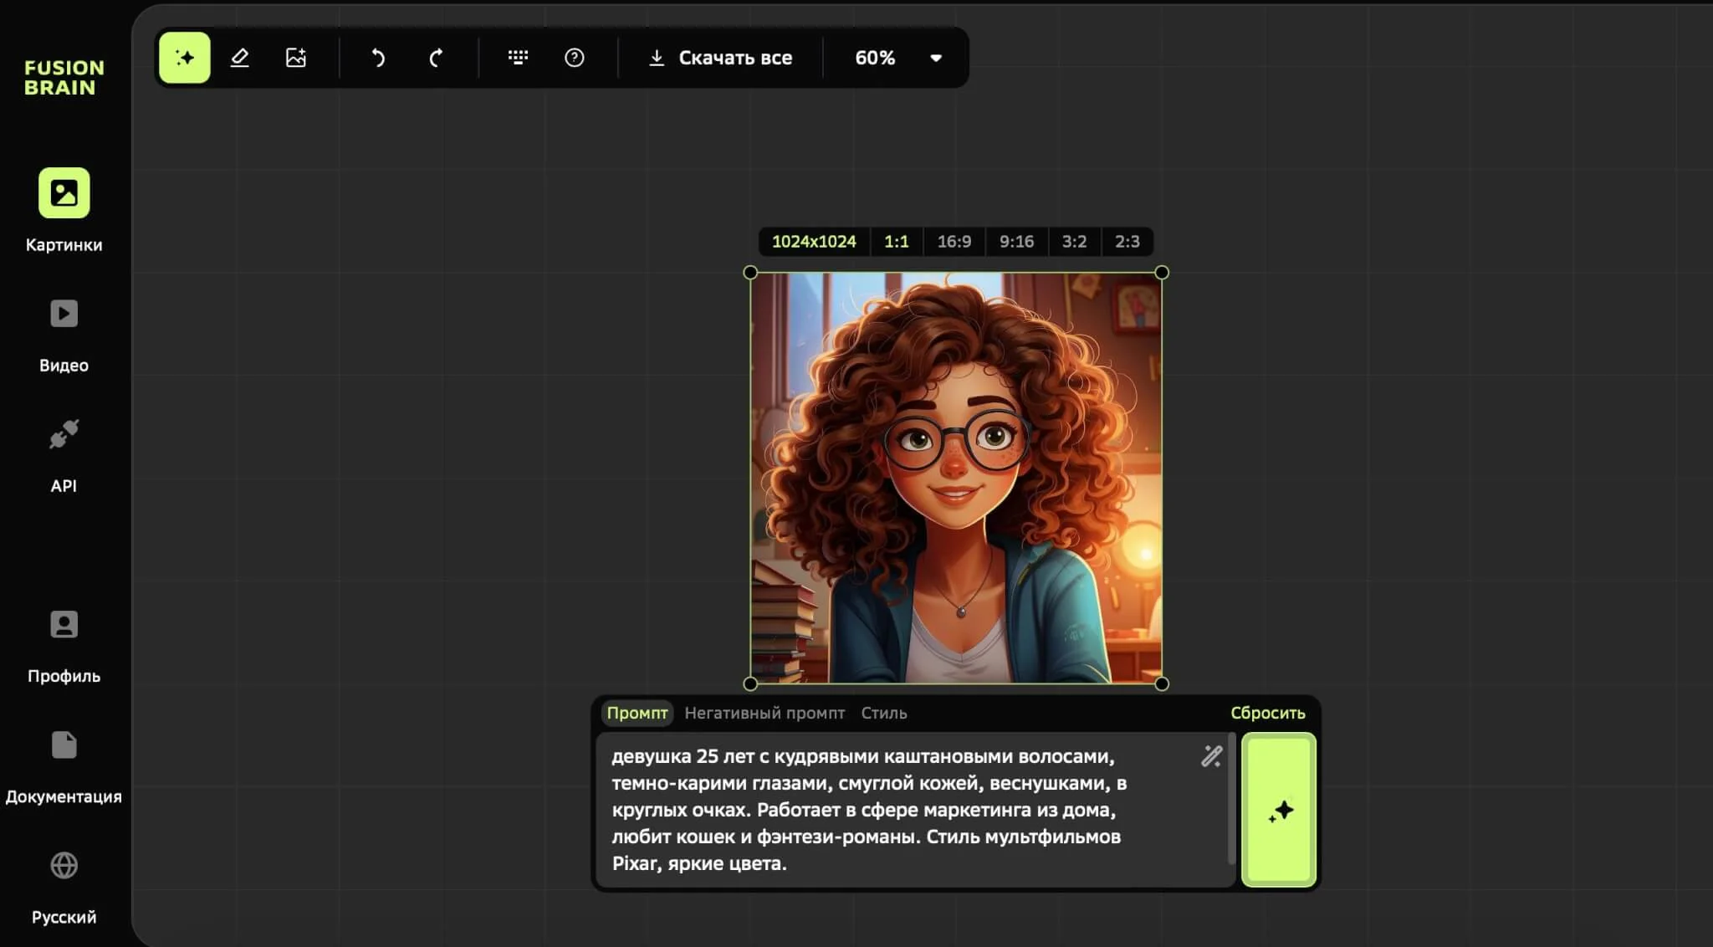This screenshot has height=947, width=1713.
Task: Select the 16:9 aspect ratio
Action: click(954, 242)
